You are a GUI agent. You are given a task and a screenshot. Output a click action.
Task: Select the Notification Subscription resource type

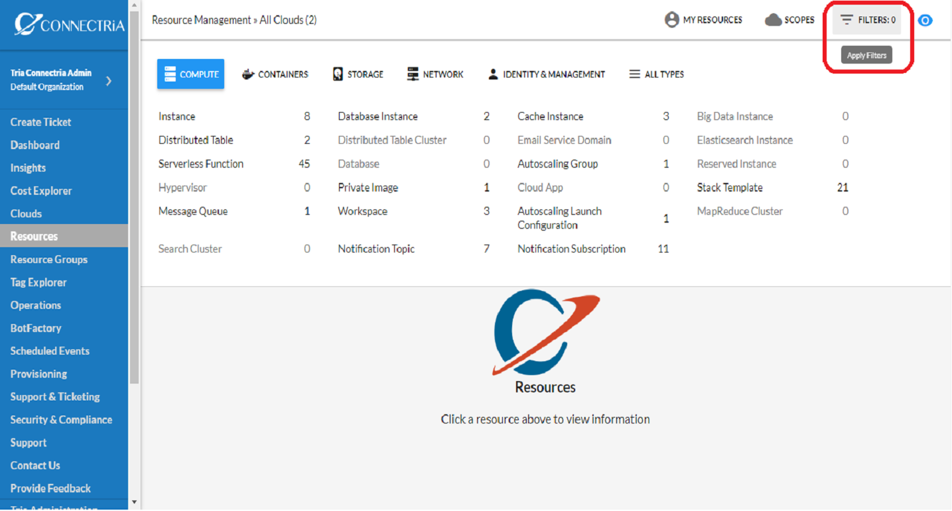click(x=572, y=249)
